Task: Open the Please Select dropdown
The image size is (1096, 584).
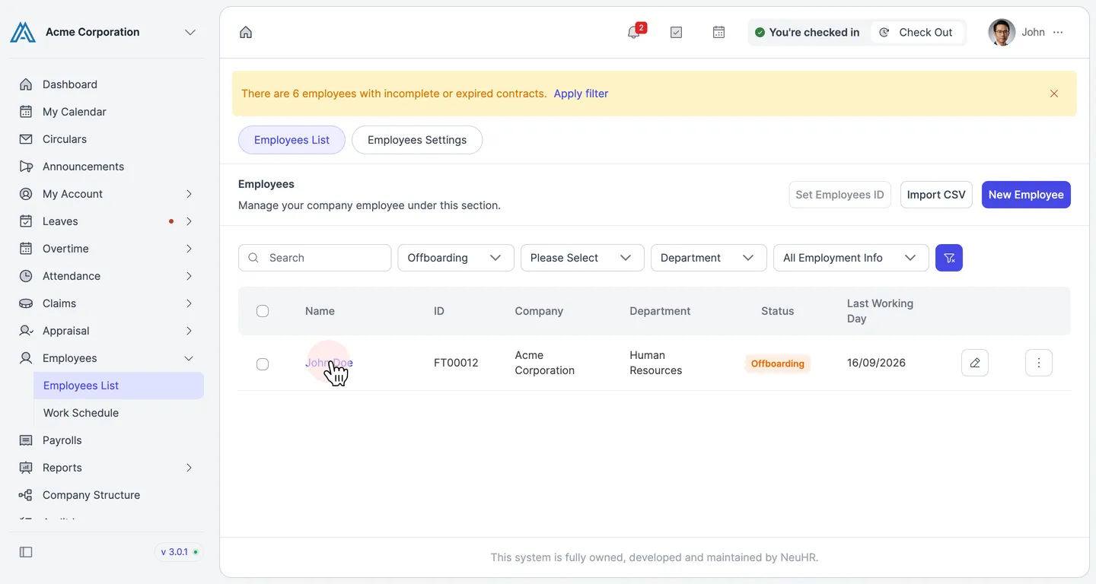Action: (x=582, y=258)
